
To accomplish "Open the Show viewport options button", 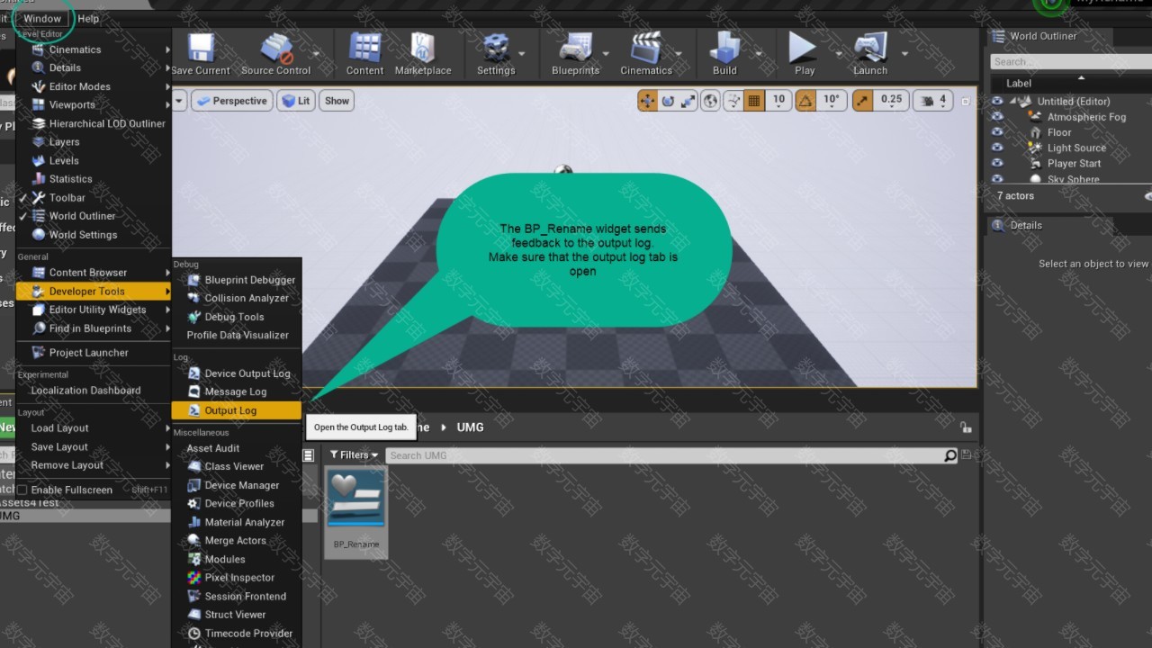I will coord(337,101).
